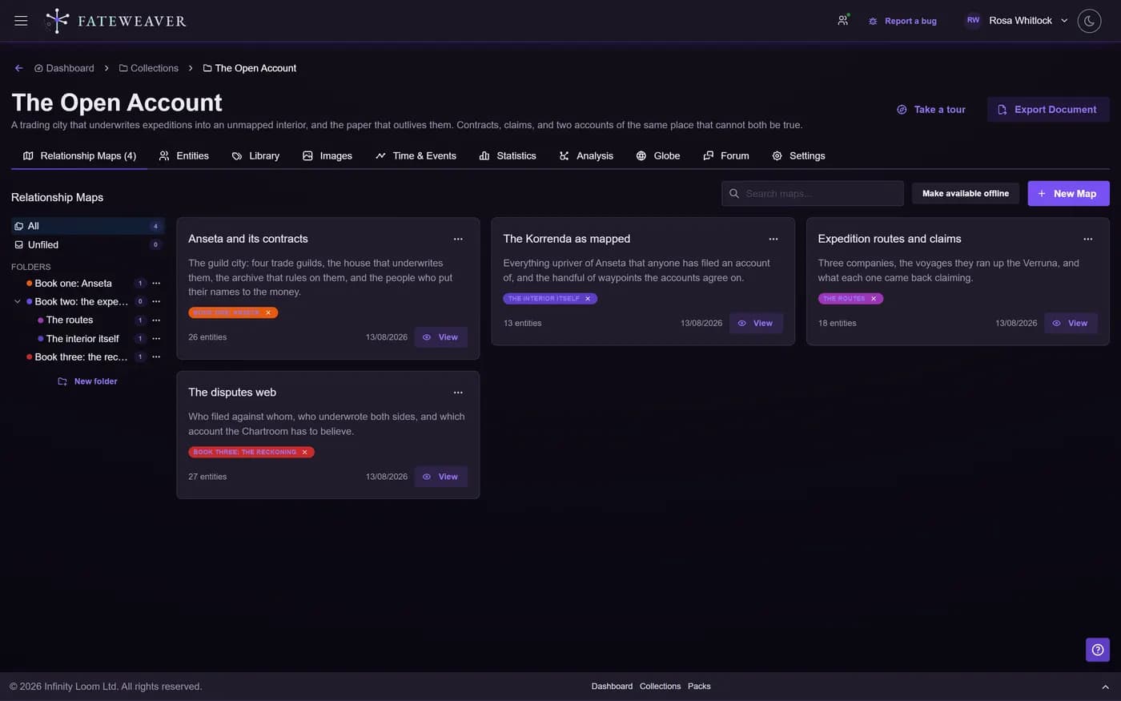Image resolution: width=1121 pixels, height=701 pixels.
Task: Collapse the Book two folder chevron
Action: tap(18, 301)
